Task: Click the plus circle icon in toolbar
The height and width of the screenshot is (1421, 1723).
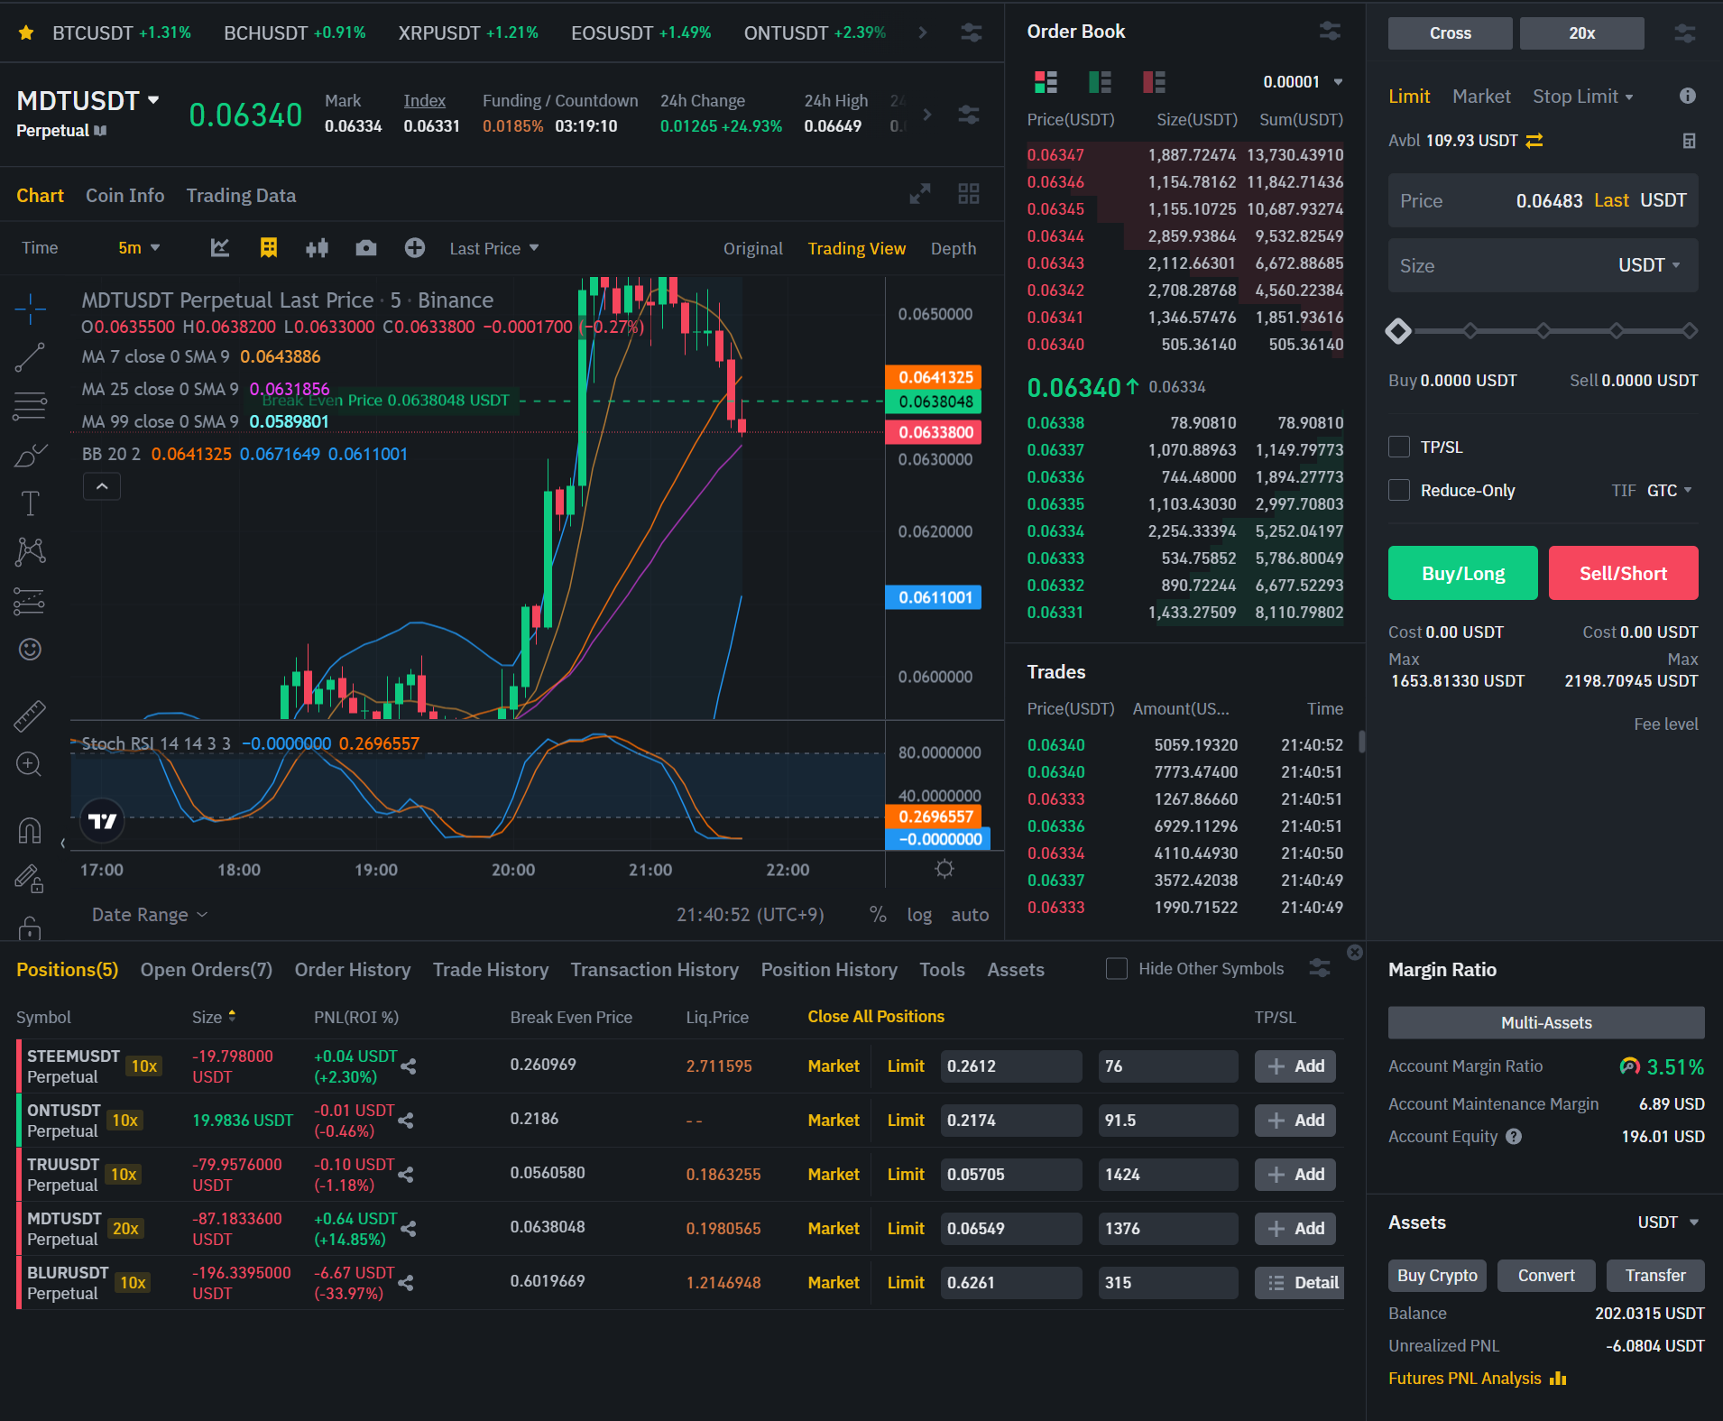Action: [x=415, y=248]
